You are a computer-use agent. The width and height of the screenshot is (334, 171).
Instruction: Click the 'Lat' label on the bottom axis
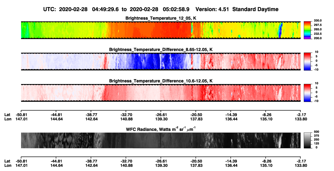pos(7,161)
